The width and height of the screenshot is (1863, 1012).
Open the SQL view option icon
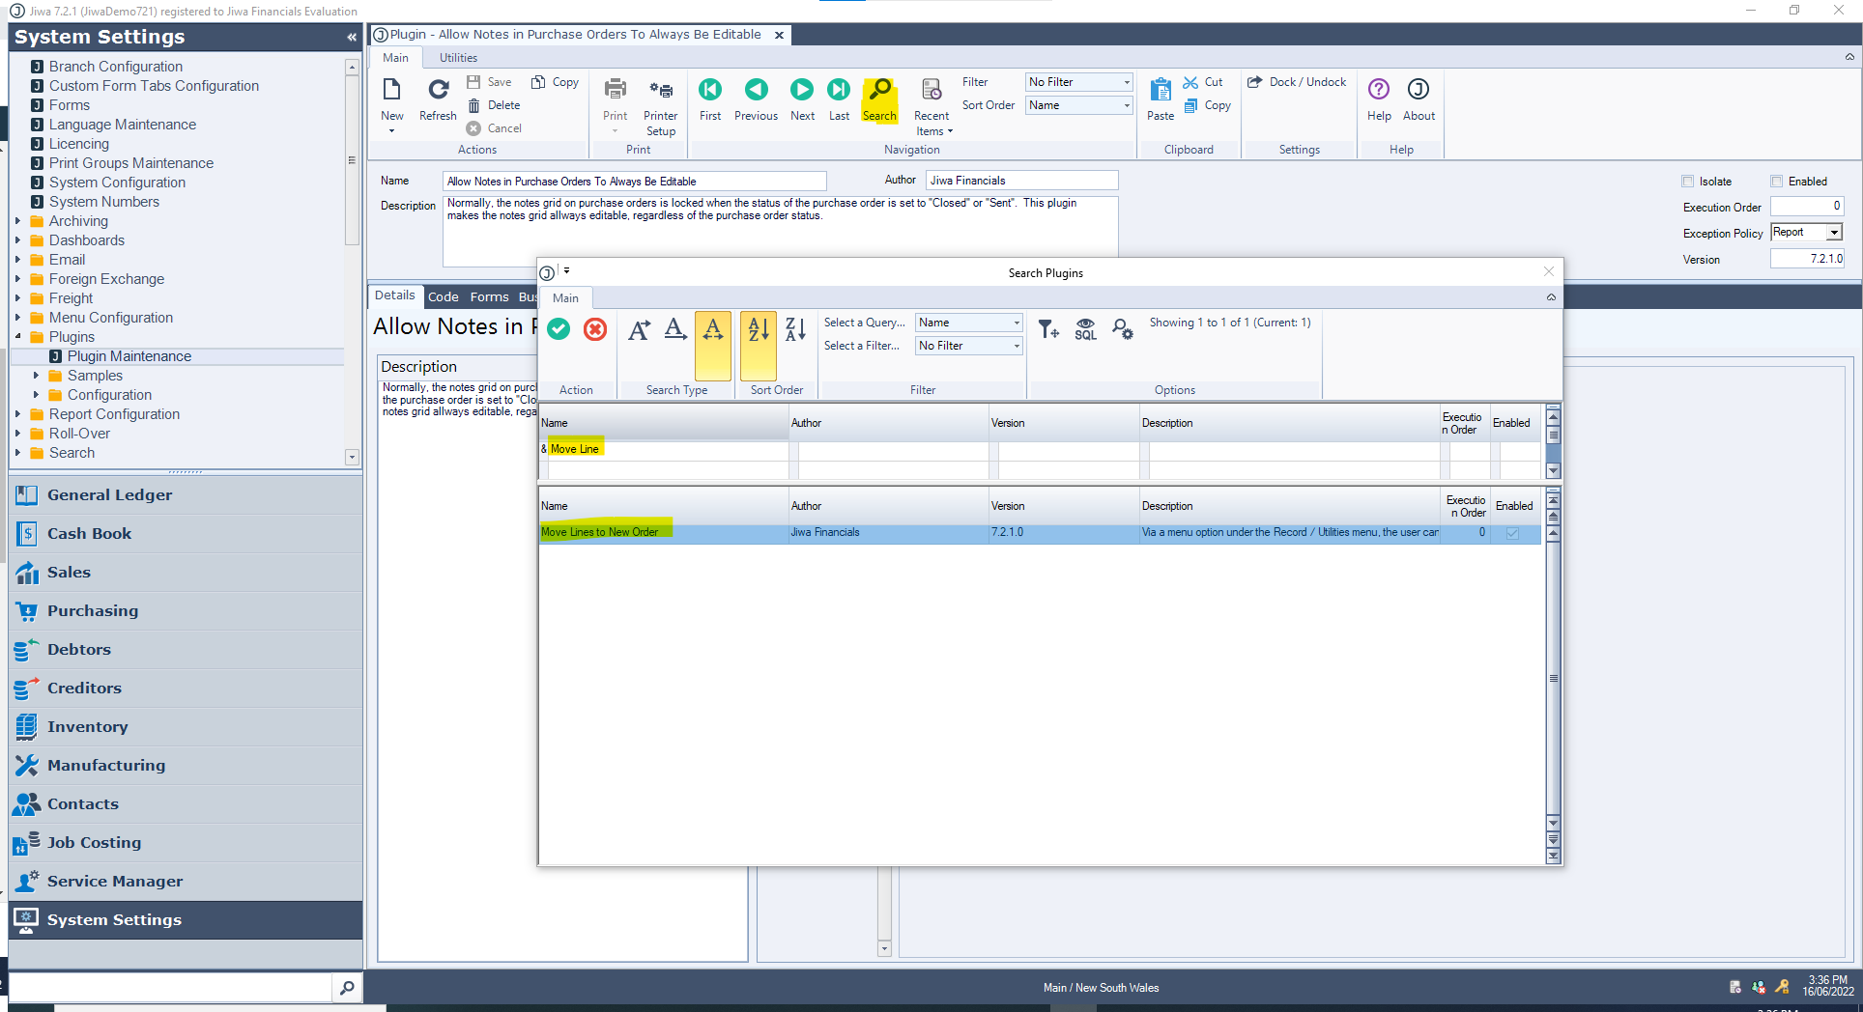pos(1085,329)
